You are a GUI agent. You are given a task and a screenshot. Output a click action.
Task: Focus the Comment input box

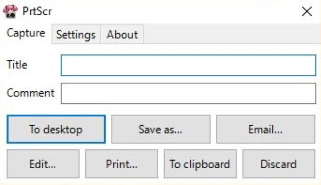click(x=188, y=93)
